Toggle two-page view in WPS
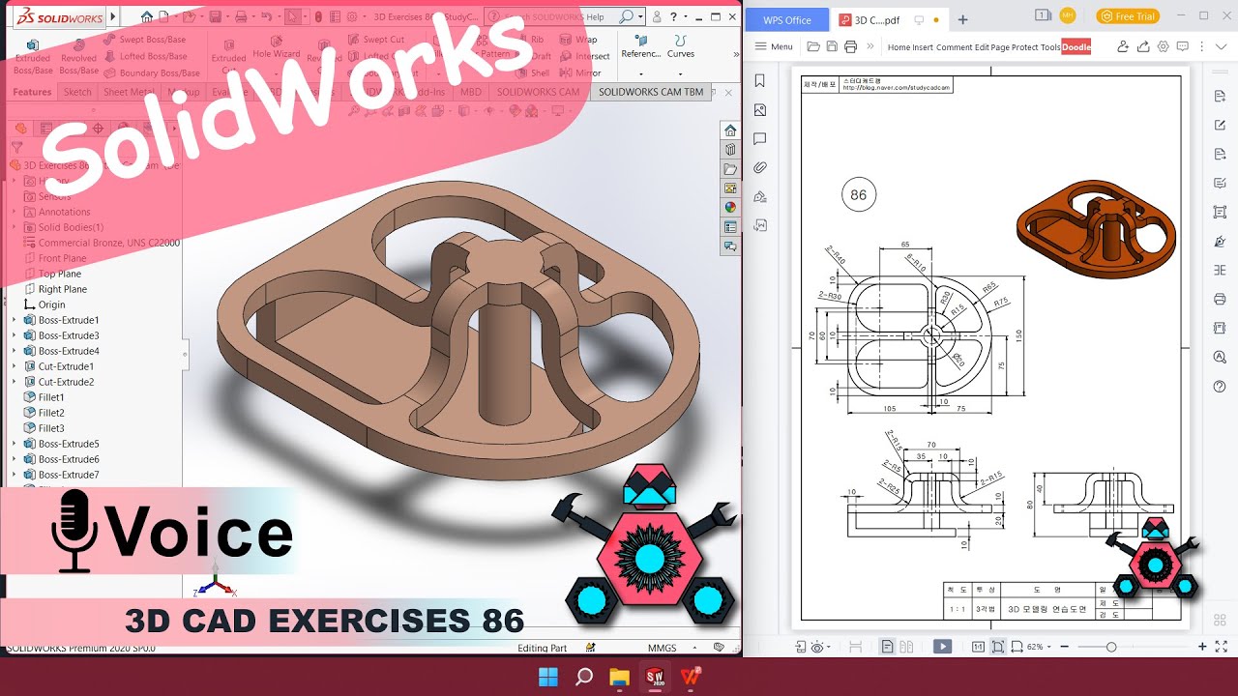The height and width of the screenshot is (696, 1238). [905, 647]
